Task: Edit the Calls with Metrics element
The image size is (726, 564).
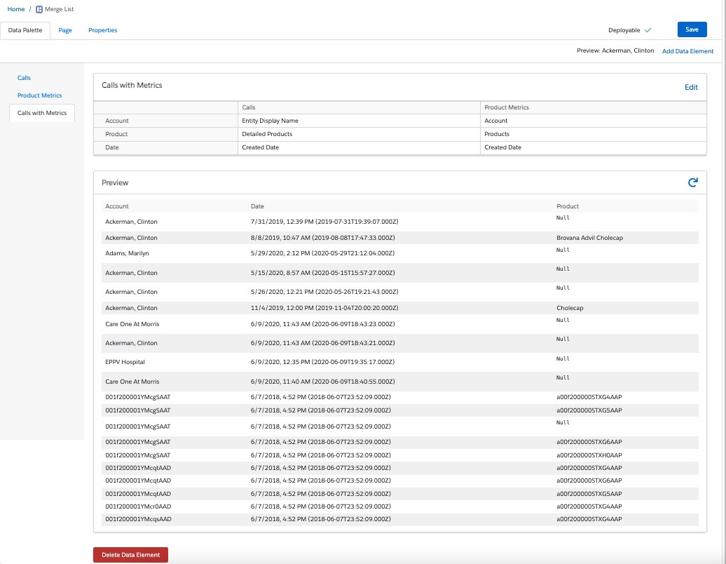Action: [x=691, y=88]
